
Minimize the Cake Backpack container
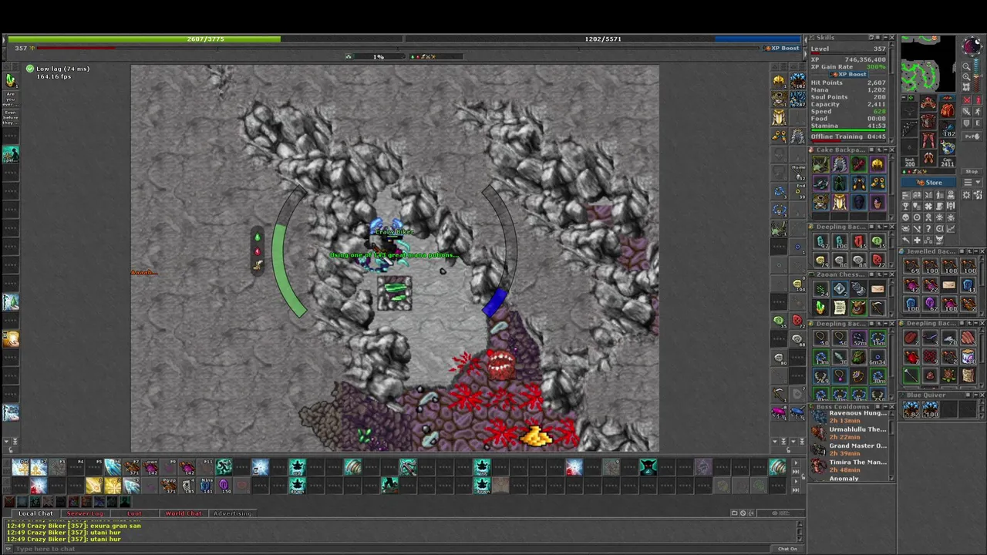[886, 150]
